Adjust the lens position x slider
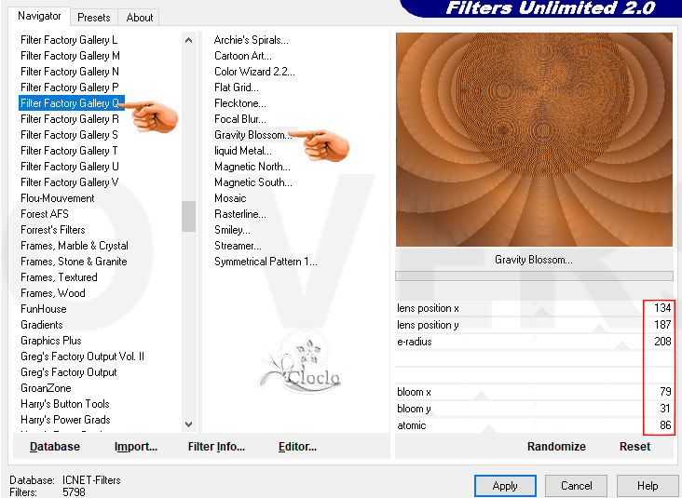Image resolution: width=682 pixels, height=498 pixels. pyautogui.click(x=550, y=308)
